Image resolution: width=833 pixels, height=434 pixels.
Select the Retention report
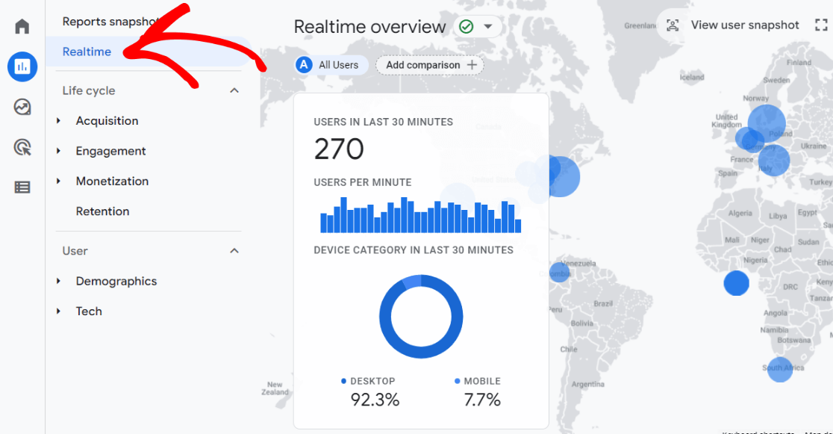[102, 211]
